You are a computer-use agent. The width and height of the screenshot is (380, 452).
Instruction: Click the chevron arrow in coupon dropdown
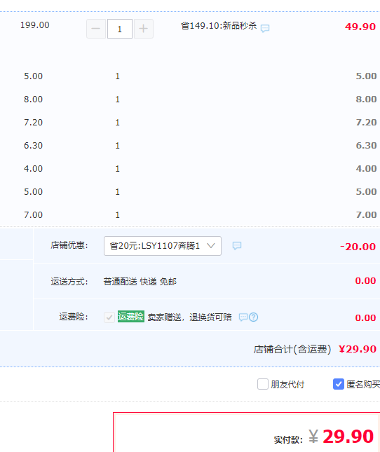coord(211,245)
